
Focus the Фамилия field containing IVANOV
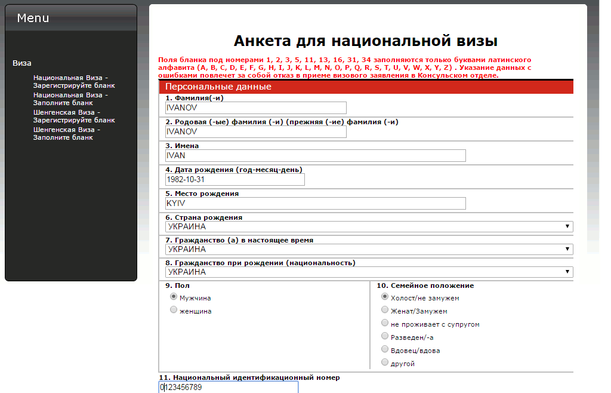[255, 108]
